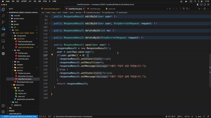Image resolution: width=211 pixels, height=118 pixels.
Task: Open the Apple menu
Action: coord(3,1)
